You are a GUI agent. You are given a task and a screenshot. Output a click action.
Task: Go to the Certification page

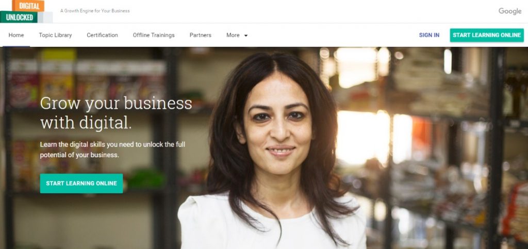pos(103,35)
